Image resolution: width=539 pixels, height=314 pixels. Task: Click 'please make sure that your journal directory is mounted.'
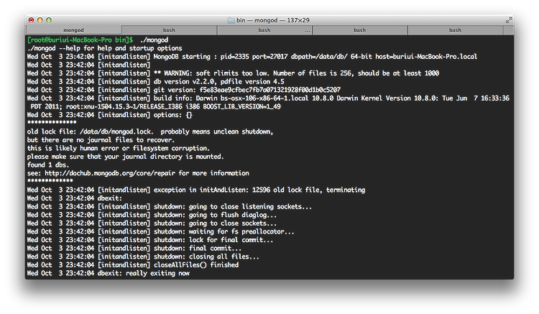click(x=126, y=157)
